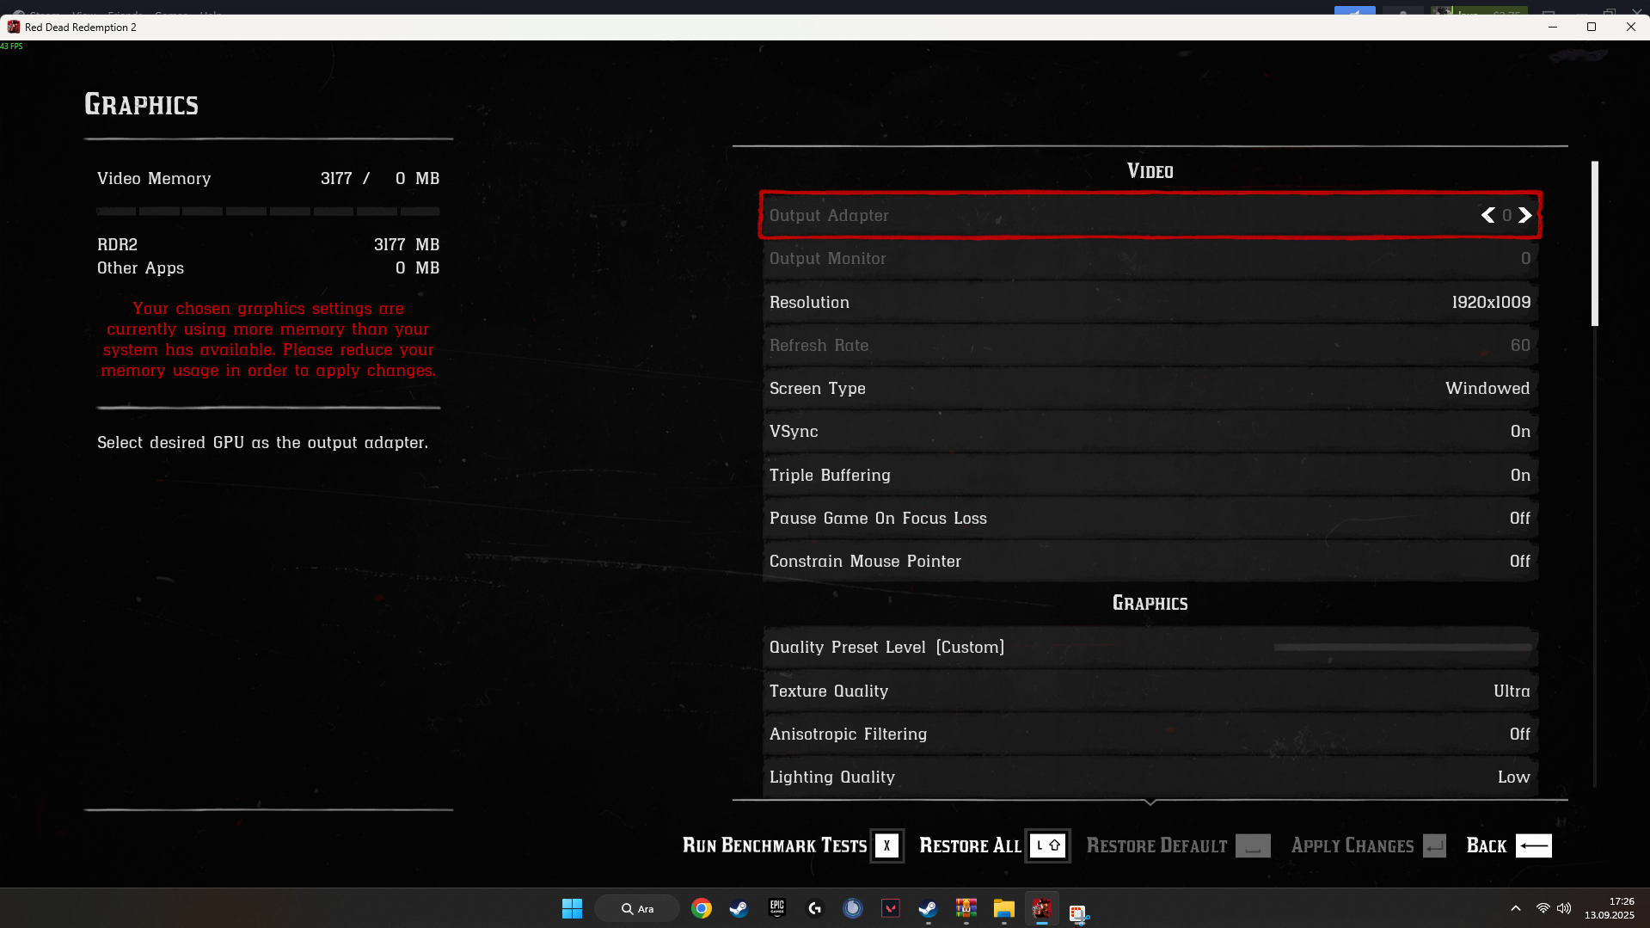Viewport: 1650px width, 928px height.
Task: Show hidden system tray icons
Action: point(1516,909)
